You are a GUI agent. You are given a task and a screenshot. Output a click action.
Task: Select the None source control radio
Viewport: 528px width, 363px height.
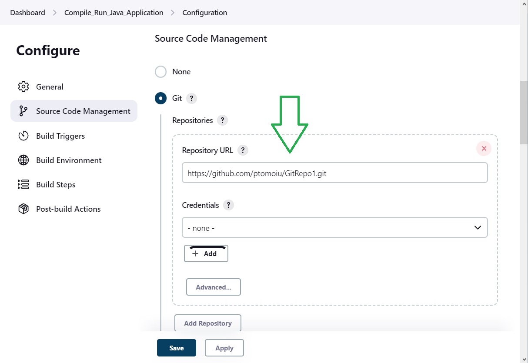coord(161,72)
